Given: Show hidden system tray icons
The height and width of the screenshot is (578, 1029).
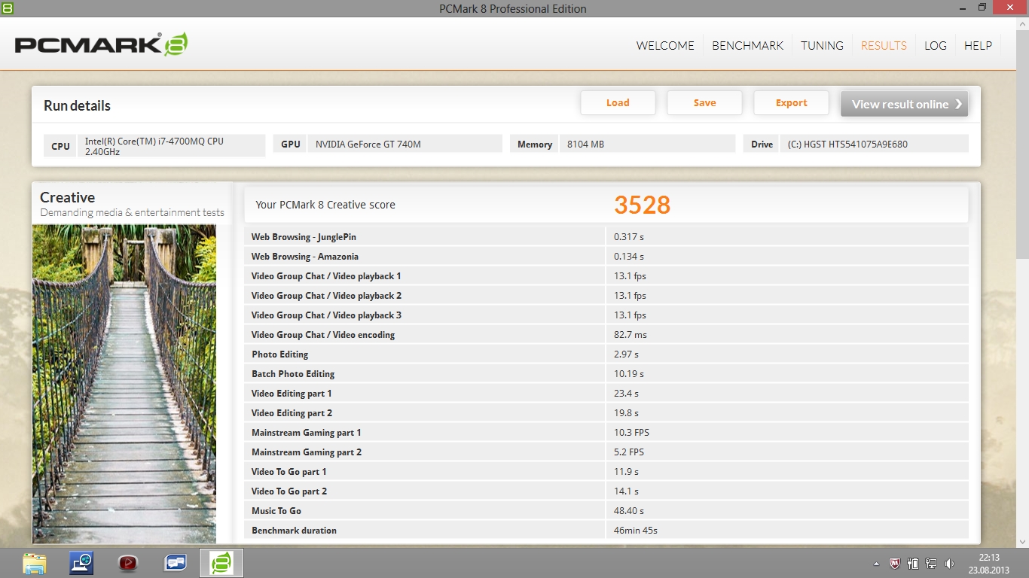Looking at the screenshot, I should click(x=876, y=564).
